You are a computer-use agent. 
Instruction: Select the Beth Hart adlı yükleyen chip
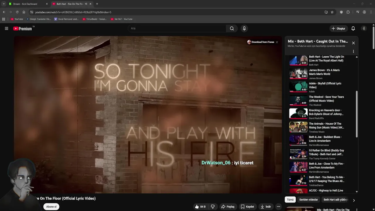coord(336,200)
